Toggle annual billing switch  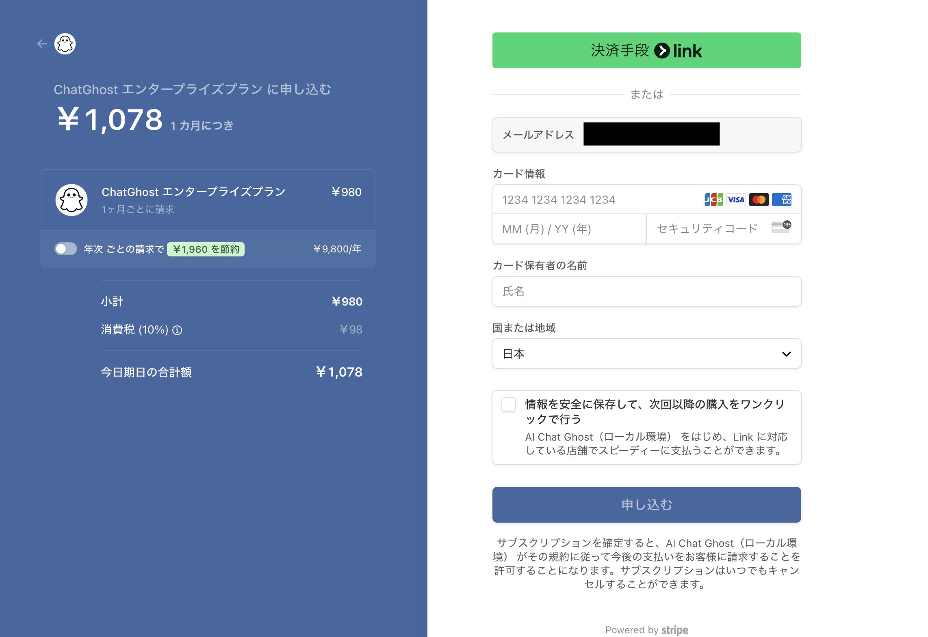(66, 249)
